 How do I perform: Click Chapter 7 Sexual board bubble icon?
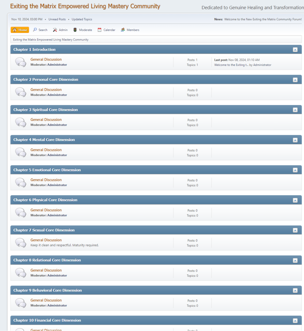click(x=21, y=242)
